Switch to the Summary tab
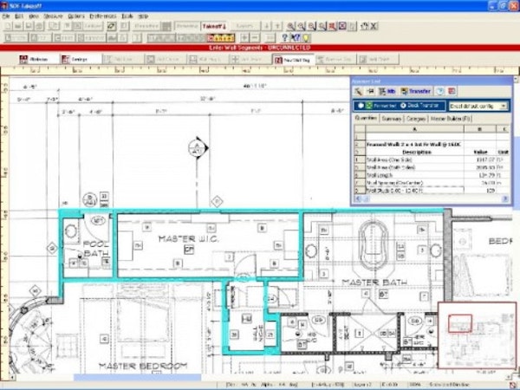This screenshot has width=520, height=390. 392,119
